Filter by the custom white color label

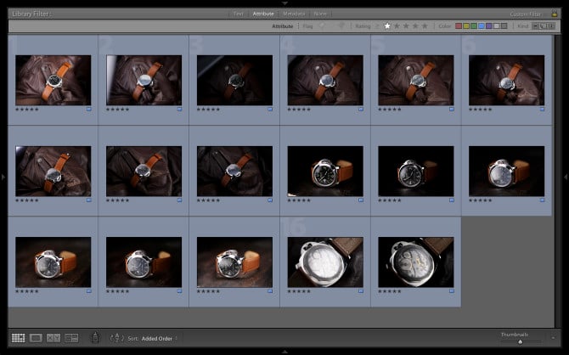[497, 25]
